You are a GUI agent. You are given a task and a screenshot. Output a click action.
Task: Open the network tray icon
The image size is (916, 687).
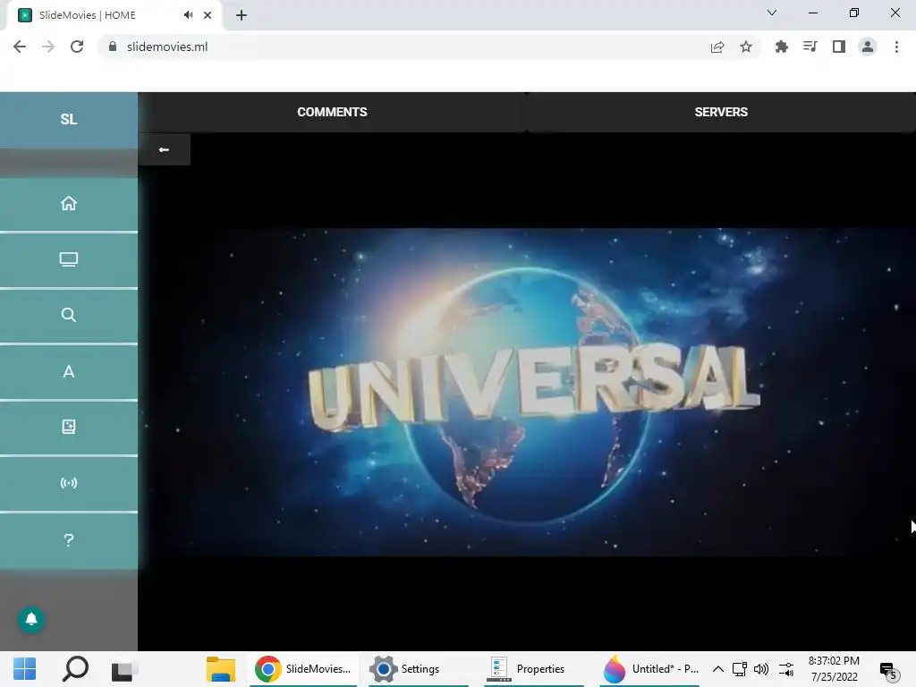[740, 669]
